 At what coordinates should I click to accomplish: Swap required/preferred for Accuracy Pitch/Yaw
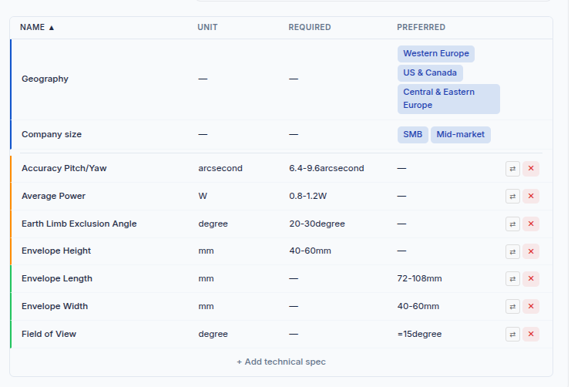pos(512,169)
